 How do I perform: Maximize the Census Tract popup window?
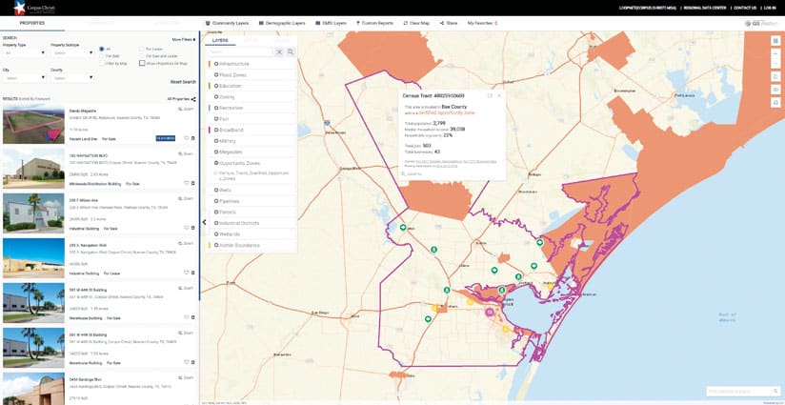[x=490, y=95]
